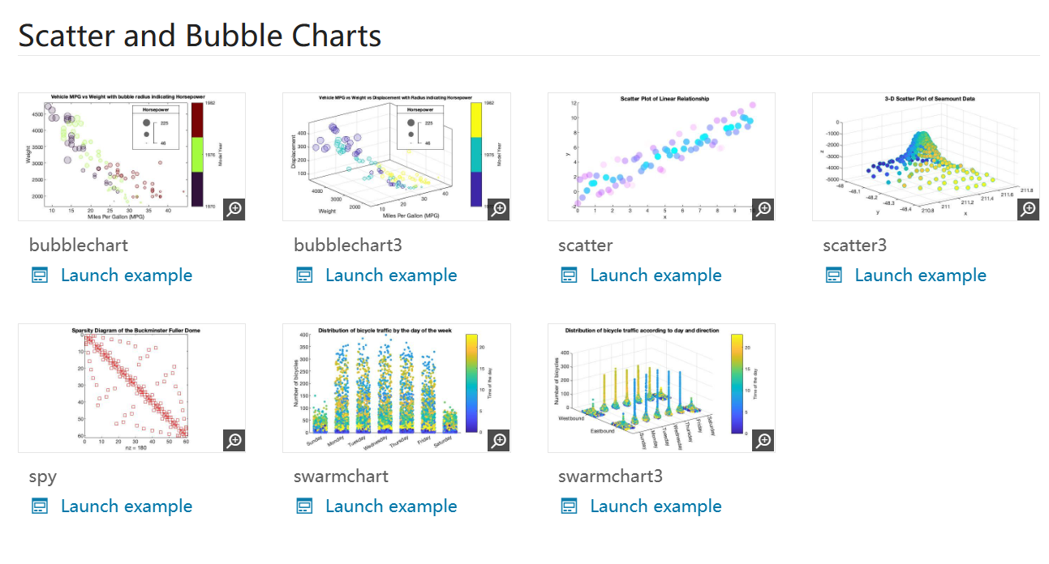Click launch window icon under scatter3

834,276
